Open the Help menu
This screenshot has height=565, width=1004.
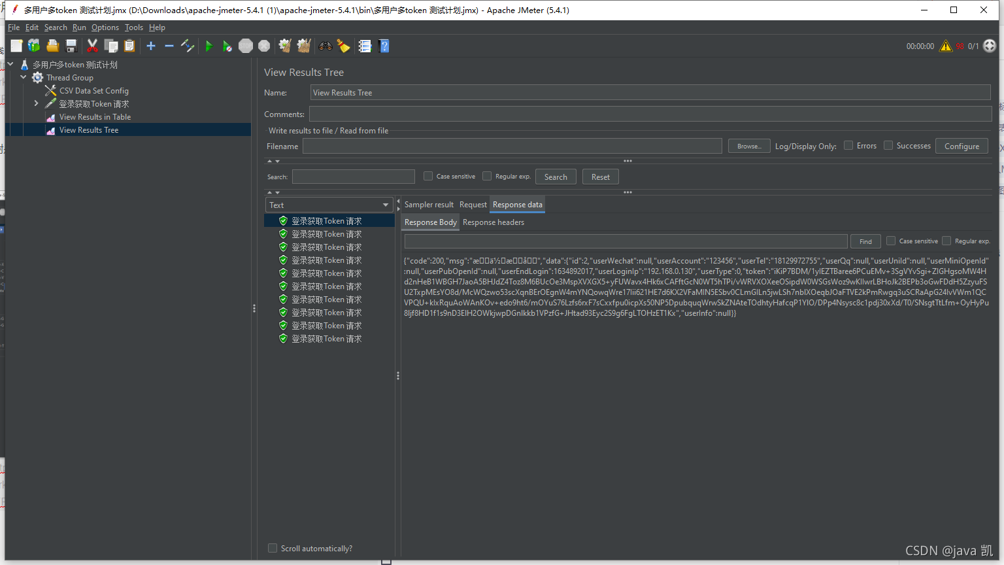(x=157, y=27)
